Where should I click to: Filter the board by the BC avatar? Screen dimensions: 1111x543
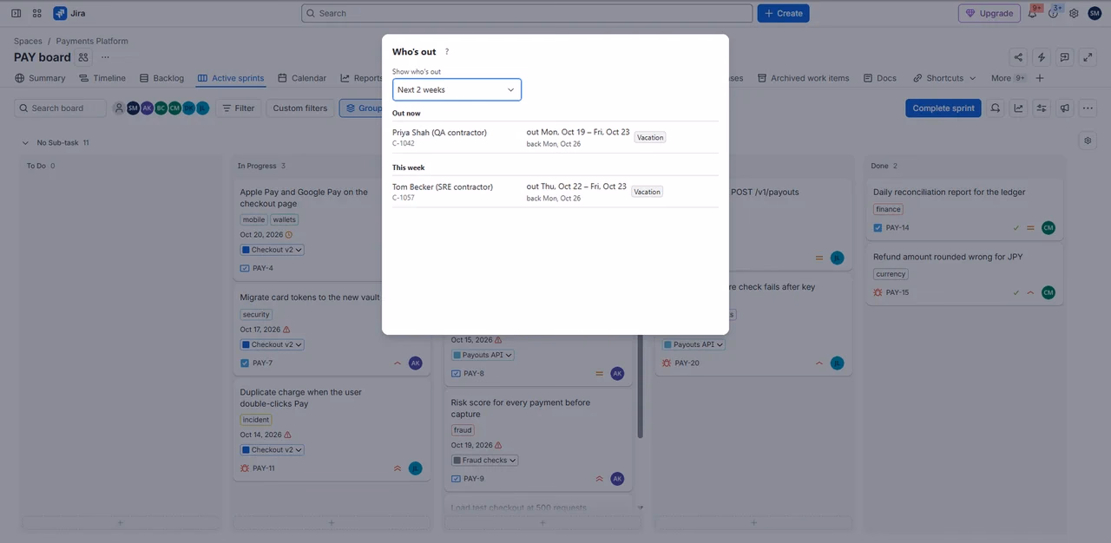pyautogui.click(x=161, y=108)
